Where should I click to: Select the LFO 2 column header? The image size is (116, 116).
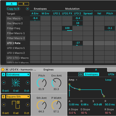point(78,14)
